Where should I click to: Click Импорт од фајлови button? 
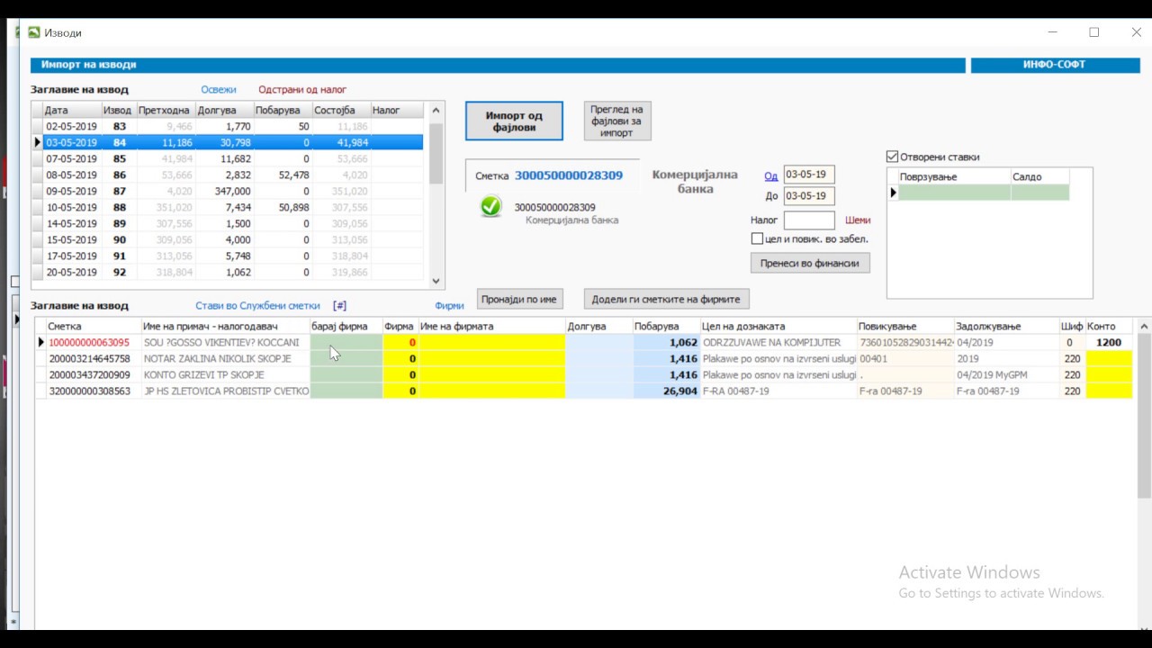click(x=514, y=121)
